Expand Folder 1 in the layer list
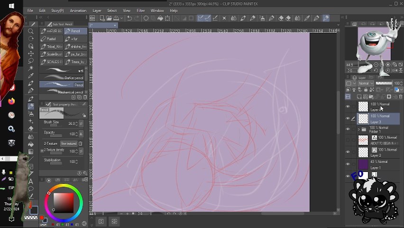The height and width of the screenshot is (228, 404). 358,129
